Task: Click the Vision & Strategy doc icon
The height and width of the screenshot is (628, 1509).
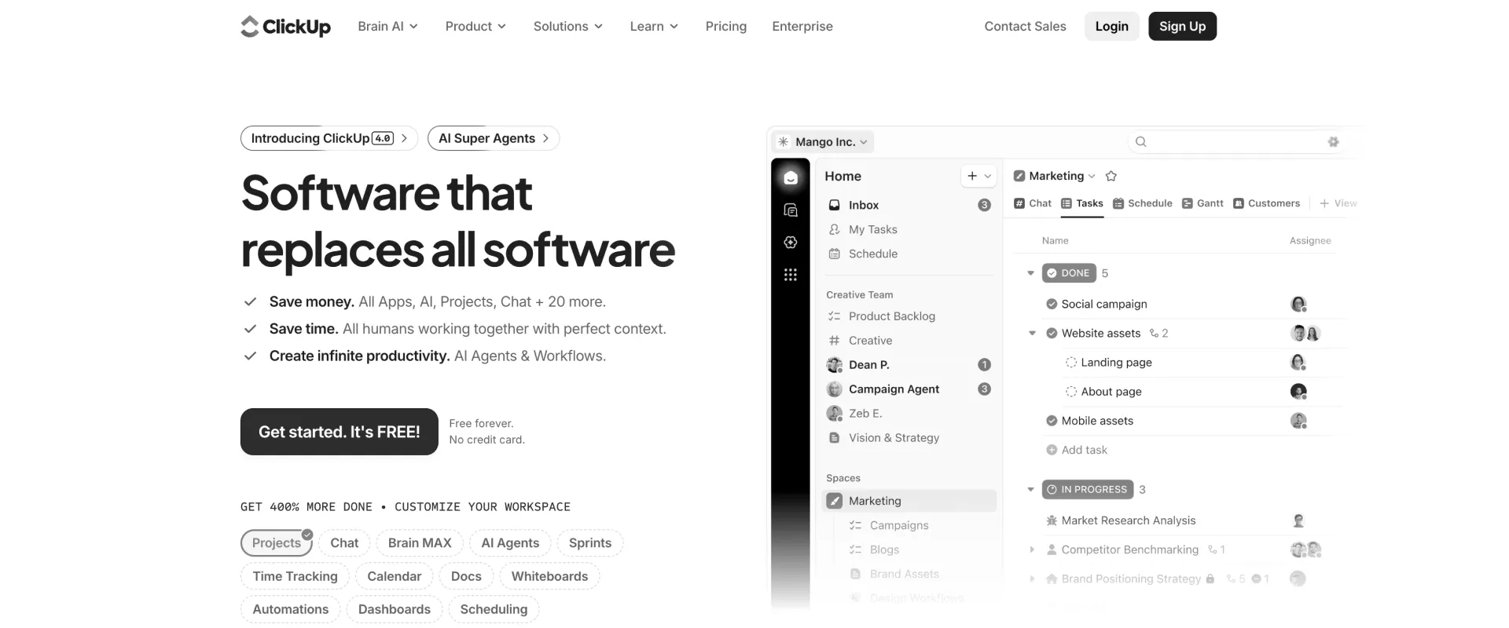Action: click(835, 438)
